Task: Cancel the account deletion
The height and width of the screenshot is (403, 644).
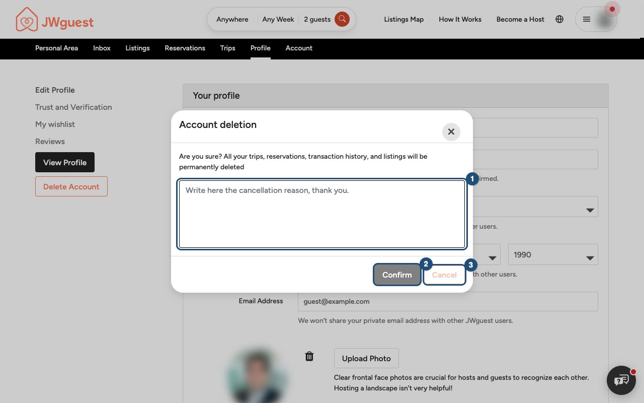Action: [x=444, y=275]
